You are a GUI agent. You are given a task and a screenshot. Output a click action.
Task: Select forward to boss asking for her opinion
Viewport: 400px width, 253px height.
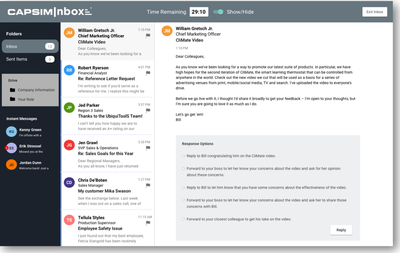[x=183, y=169]
